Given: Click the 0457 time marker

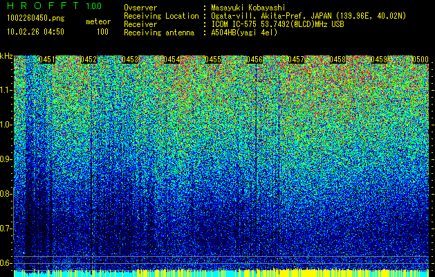Looking at the screenshot, I should 296,60.
